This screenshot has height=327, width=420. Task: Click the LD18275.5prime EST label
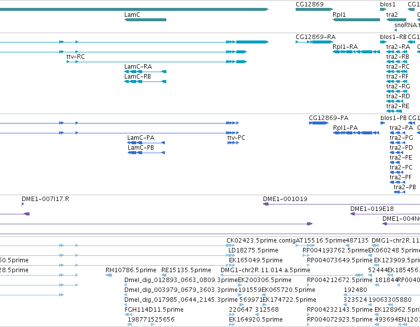point(253,250)
